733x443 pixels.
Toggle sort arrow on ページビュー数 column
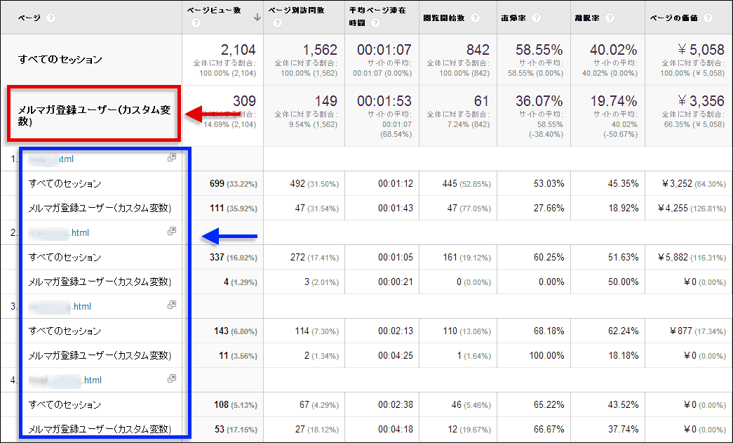pos(257,18)
